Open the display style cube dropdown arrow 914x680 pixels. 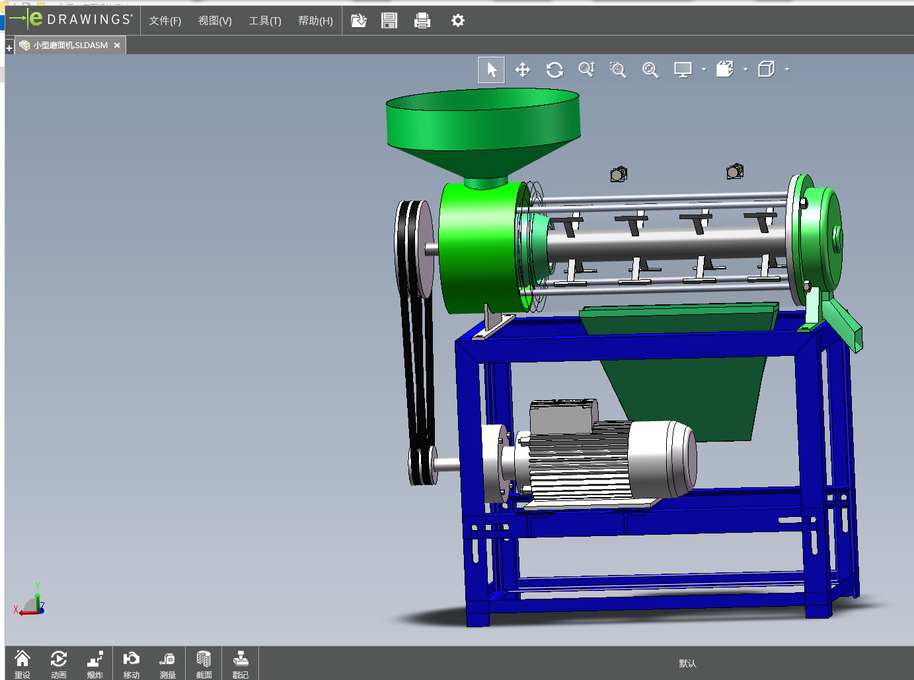point(787,69)
